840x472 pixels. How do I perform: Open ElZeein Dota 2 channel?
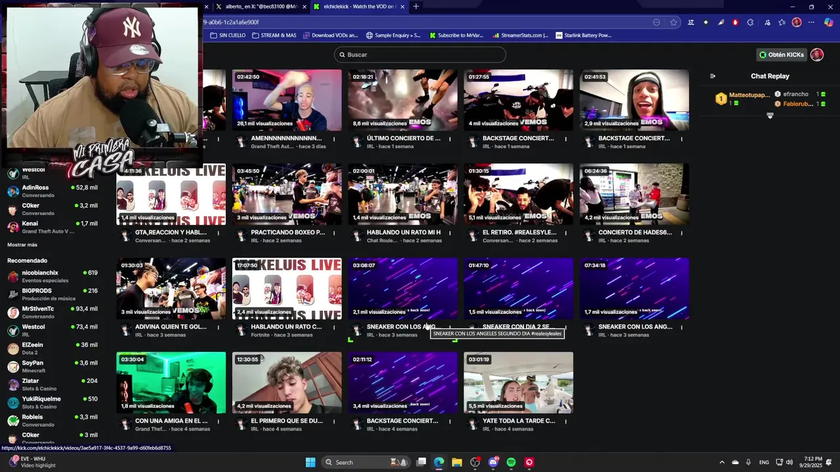click(x=52, y=348)
